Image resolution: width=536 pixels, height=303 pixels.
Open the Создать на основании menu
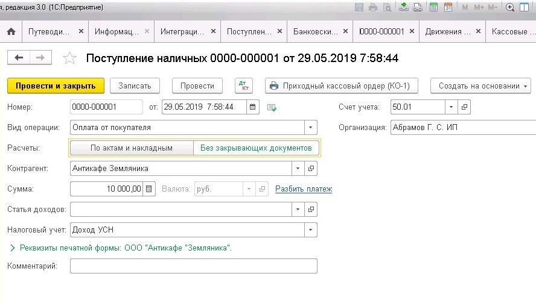point(480,86)
